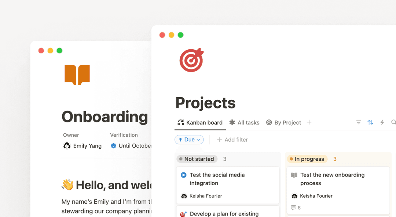Click the orange book page icon
The height and width of the screenshot is (217, 396).
[77, 75]
